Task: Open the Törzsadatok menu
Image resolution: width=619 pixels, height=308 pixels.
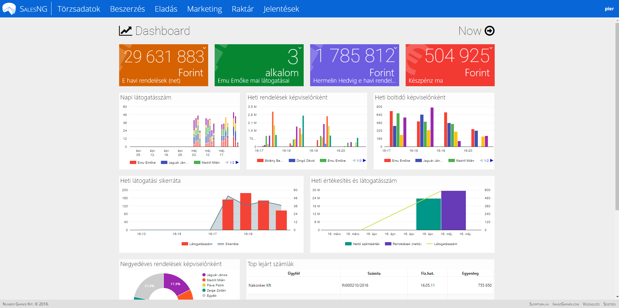Action: [79, 9]
